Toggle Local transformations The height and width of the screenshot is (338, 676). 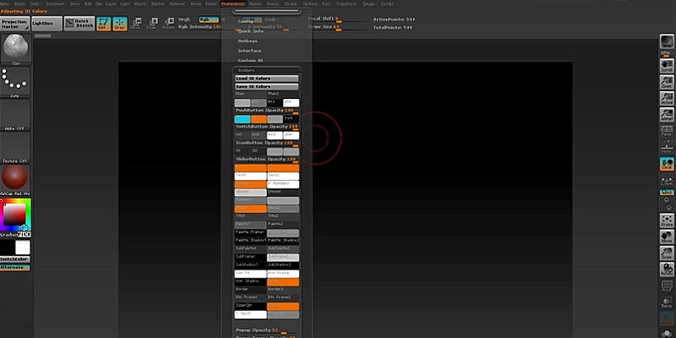667,164
